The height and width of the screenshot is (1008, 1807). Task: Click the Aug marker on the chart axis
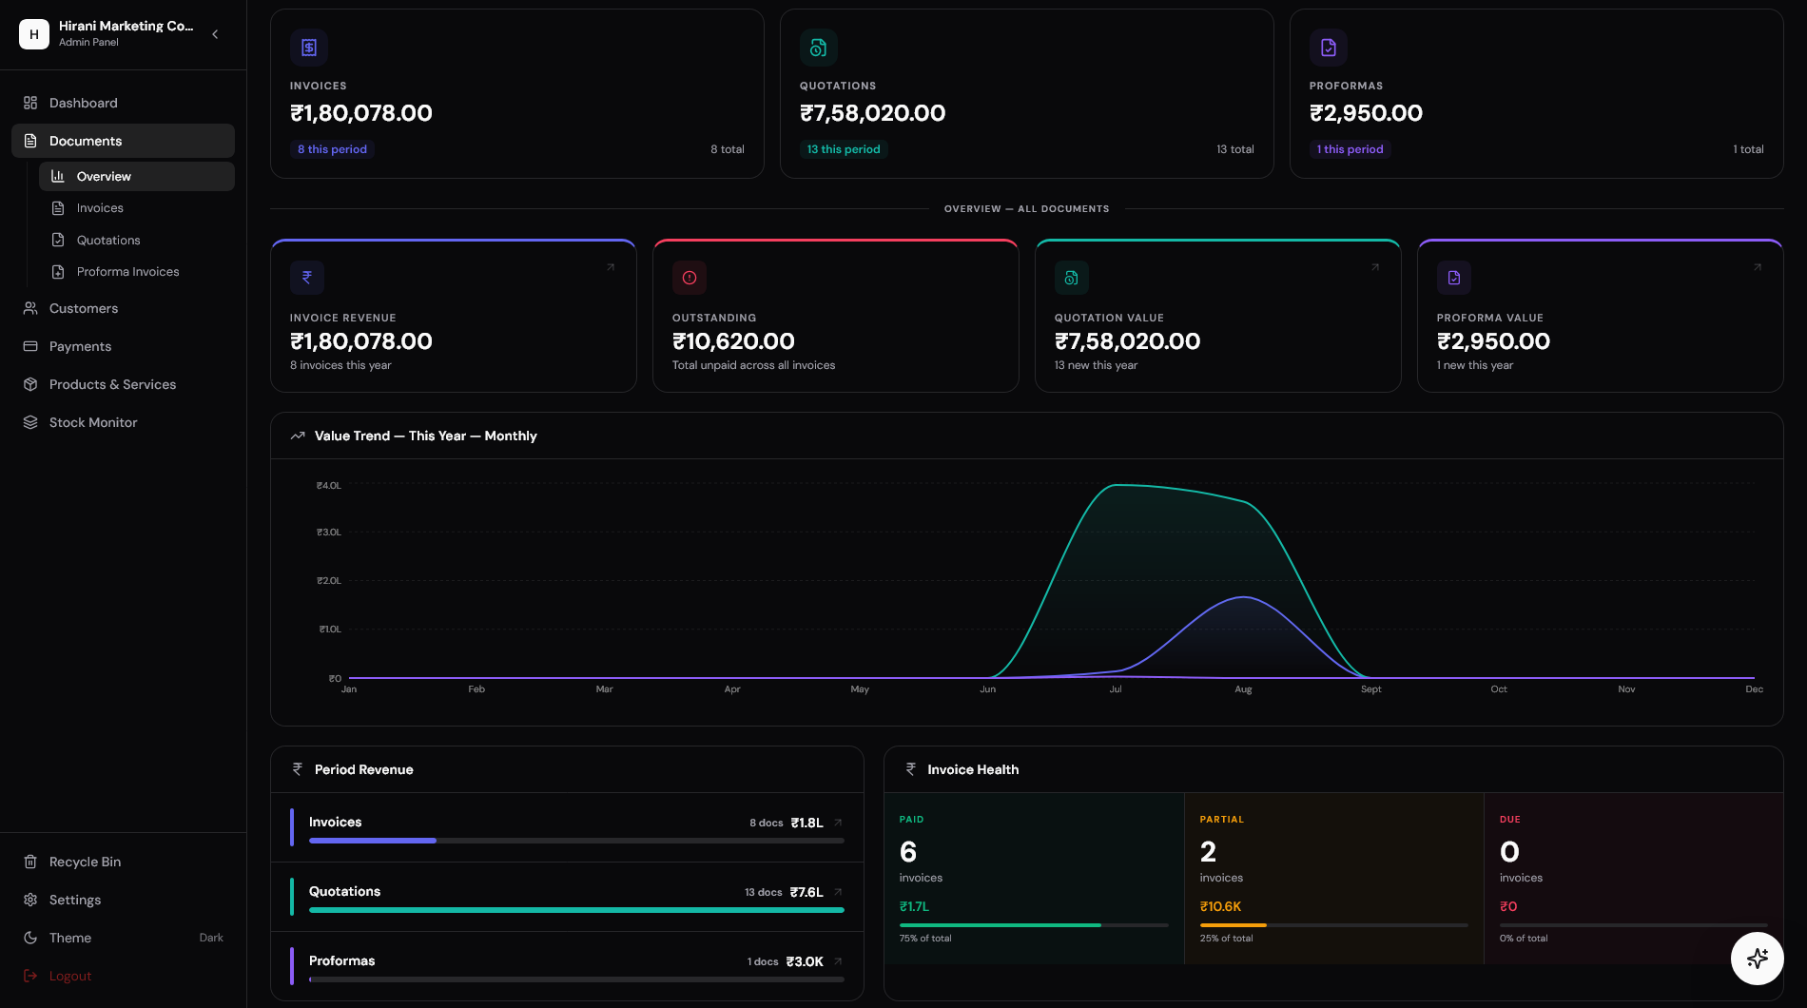[1243, 689]
